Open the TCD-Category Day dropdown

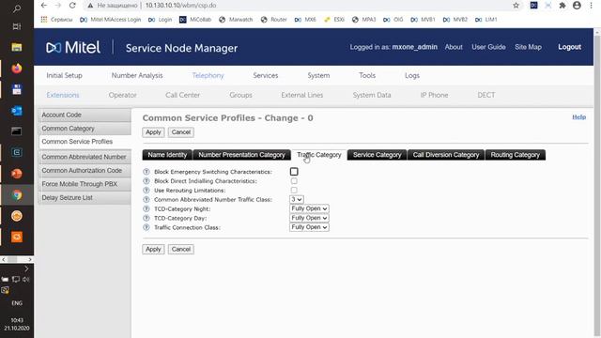pyautogui.click(x=309, y=218)
